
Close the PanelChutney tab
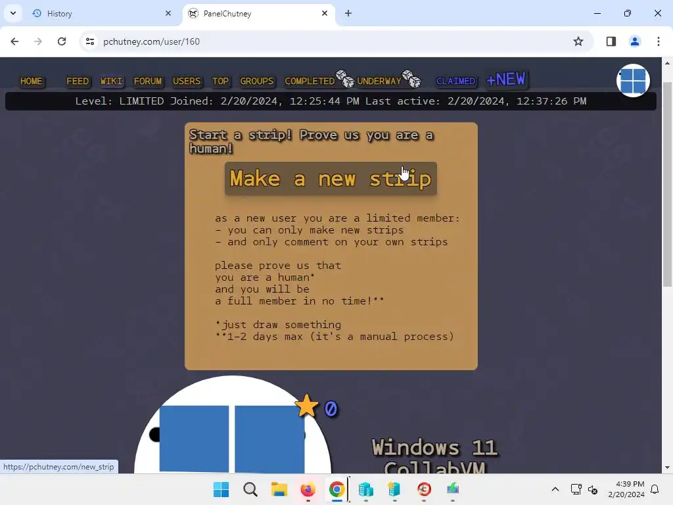[325, 13]
